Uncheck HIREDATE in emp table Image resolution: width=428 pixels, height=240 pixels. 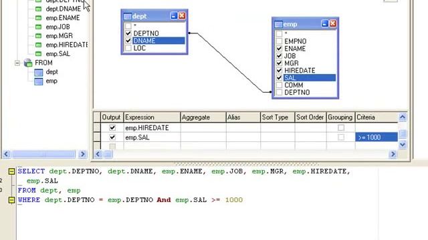pos(279,71)
